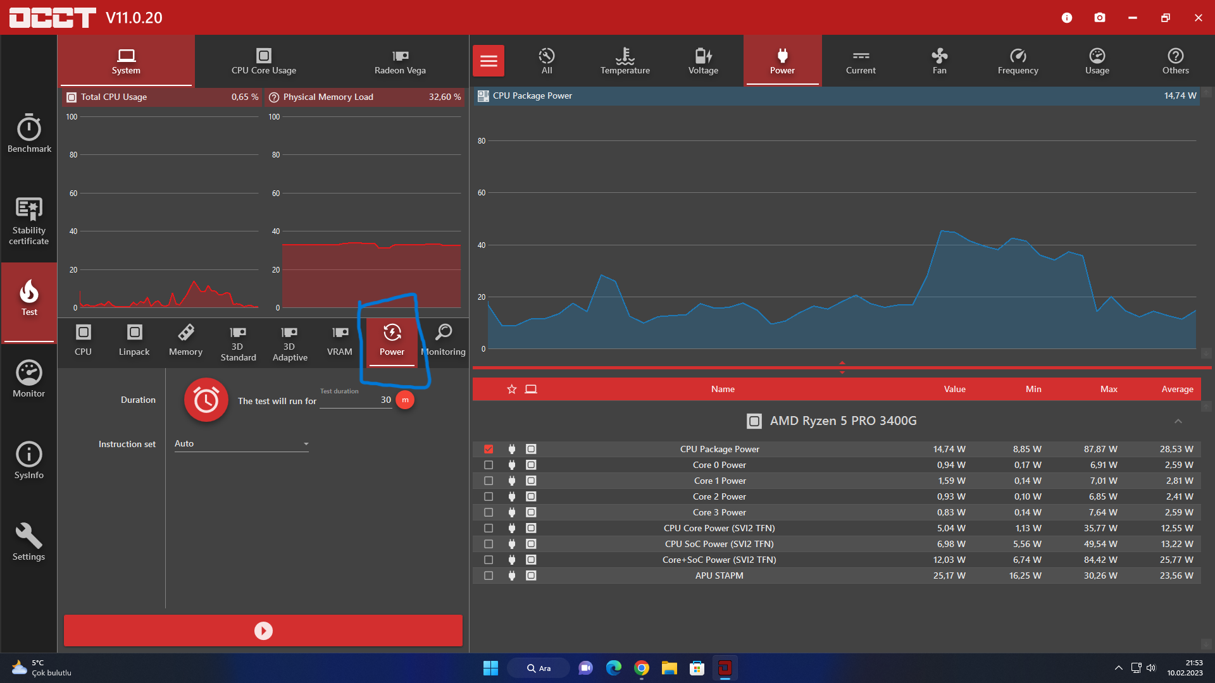
Task: Open OCCT Settings from the sidebar
Action: point(28,541)
